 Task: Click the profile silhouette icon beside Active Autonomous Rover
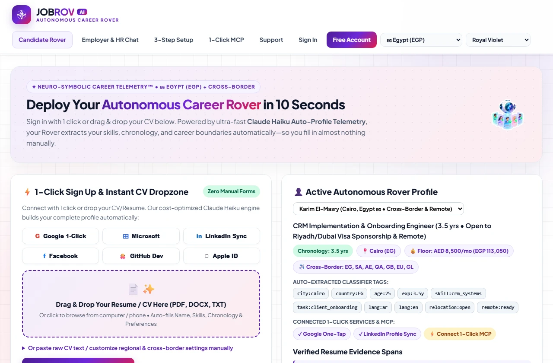coord(298,192)
